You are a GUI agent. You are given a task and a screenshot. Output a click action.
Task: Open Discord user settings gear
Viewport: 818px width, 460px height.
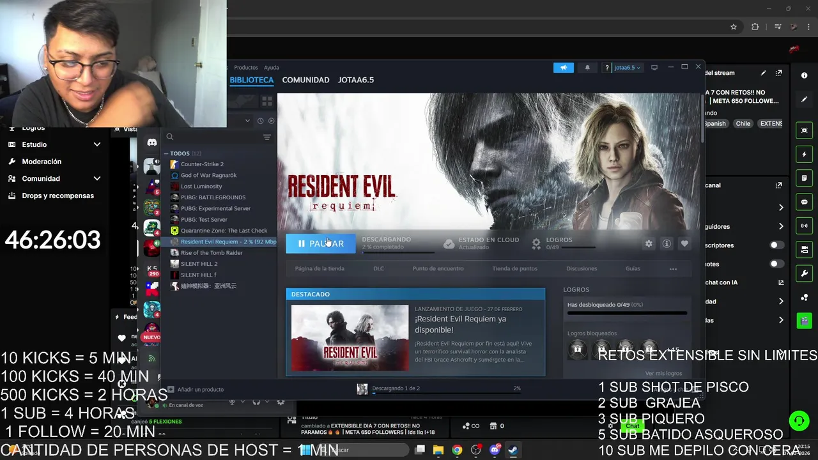click(281, 402)
